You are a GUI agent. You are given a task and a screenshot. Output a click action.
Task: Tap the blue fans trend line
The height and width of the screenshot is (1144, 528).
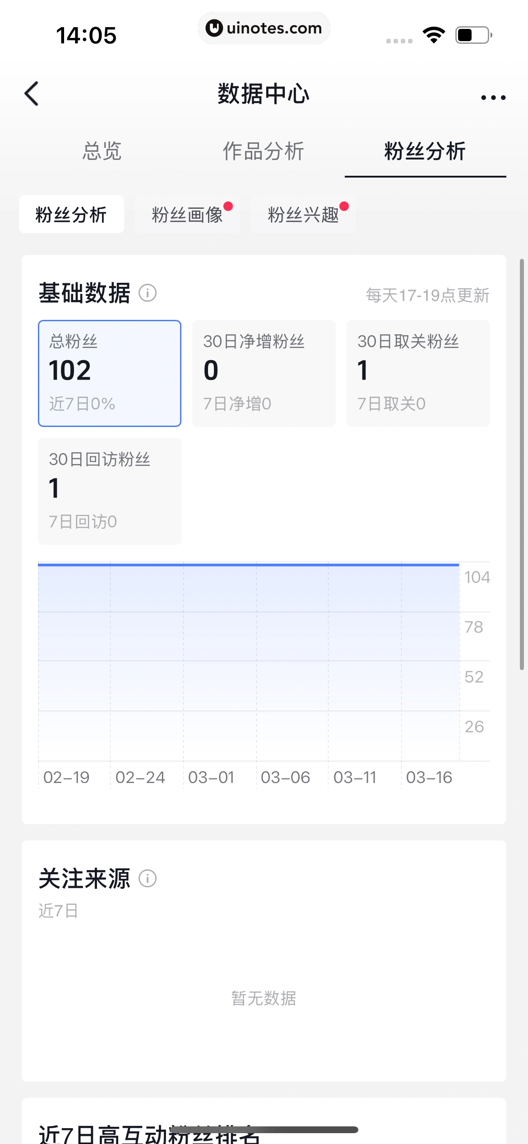(249, 565)
